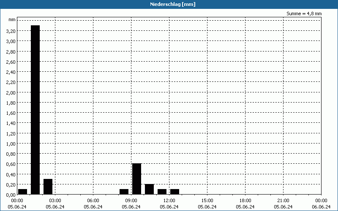This screenshot has height=211, width=338.
Task: Select the Summe = 4,8 mm label
Action: tap(304, 14)
